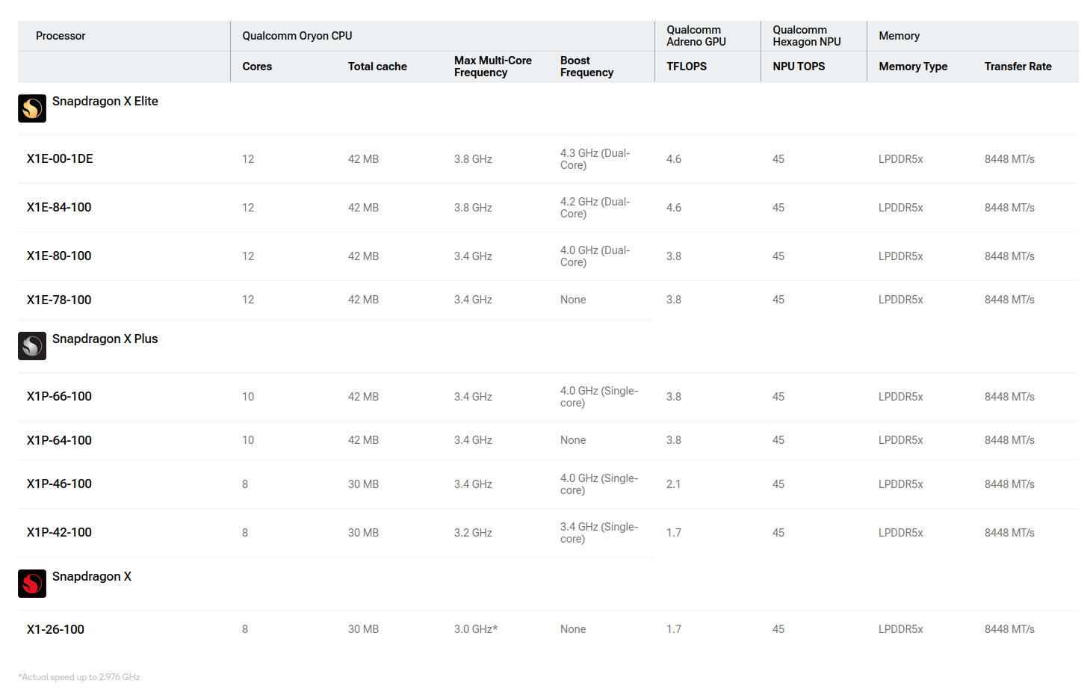The width and height of the screenshot is (1090, 692).
Task: Open the X1P-66-100 processor entry
Action: pos(59,397)
